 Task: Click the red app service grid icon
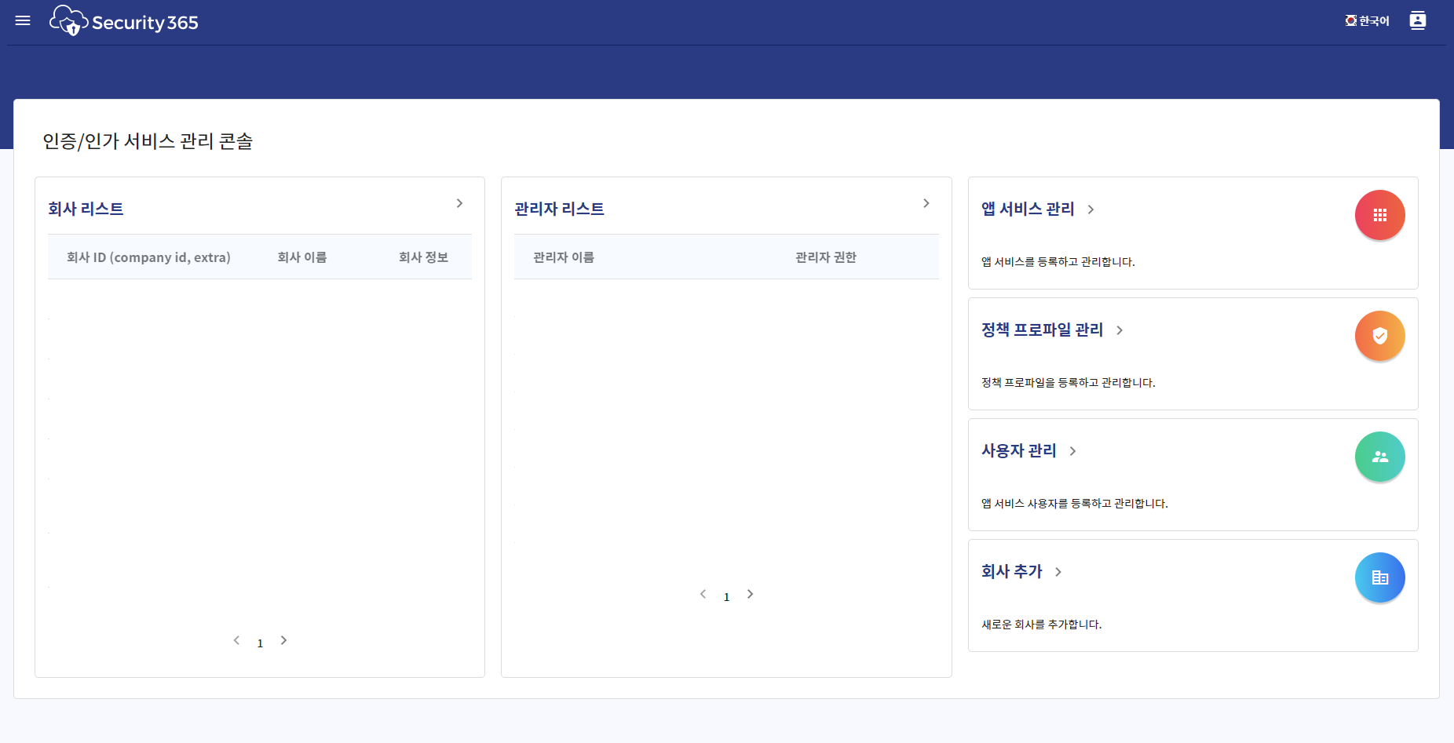(x=1379, y=215)
